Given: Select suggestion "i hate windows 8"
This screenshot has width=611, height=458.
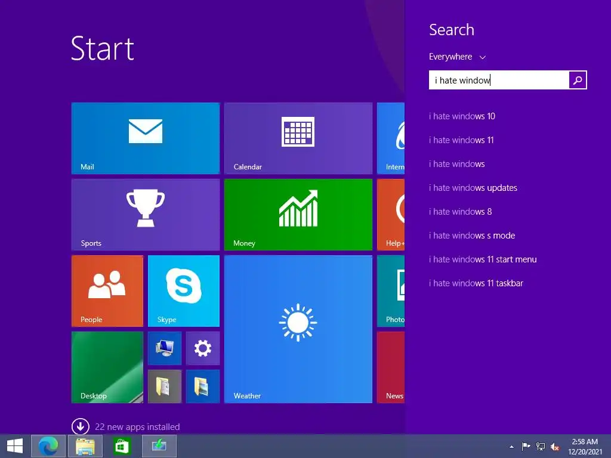Looking at the screenshot, I should (460, 212).
